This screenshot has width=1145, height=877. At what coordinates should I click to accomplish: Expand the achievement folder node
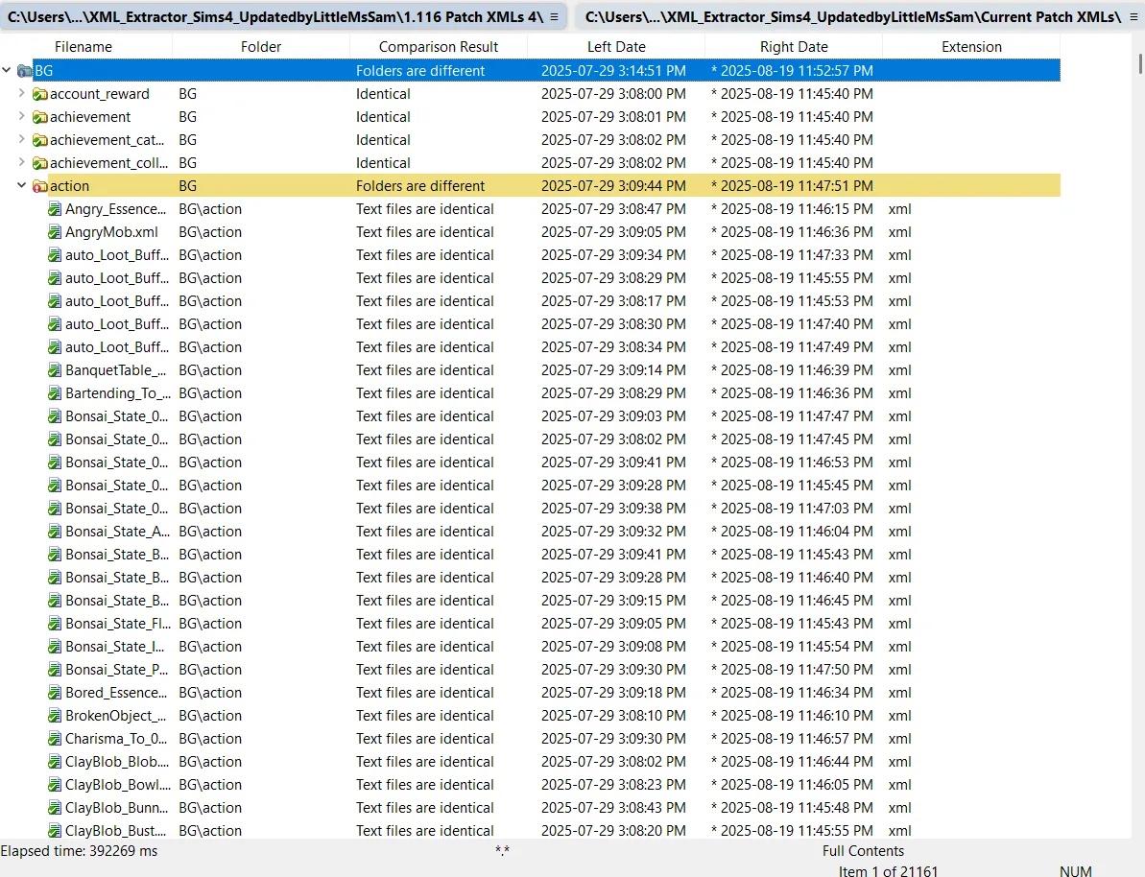point(21,116)
